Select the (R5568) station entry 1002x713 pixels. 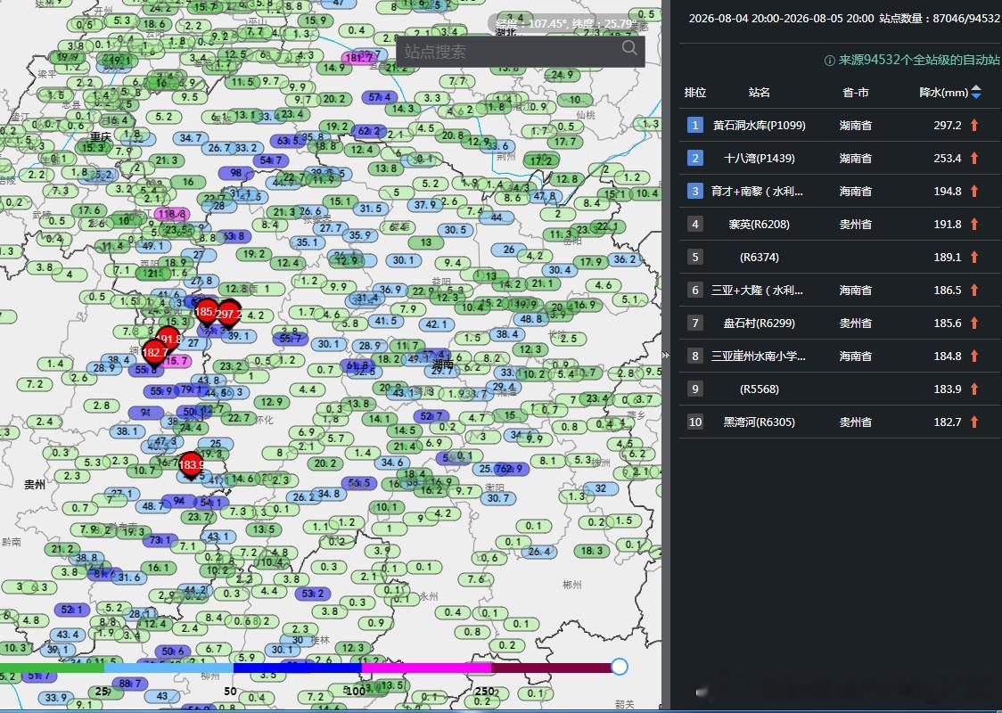click(760, 389)
